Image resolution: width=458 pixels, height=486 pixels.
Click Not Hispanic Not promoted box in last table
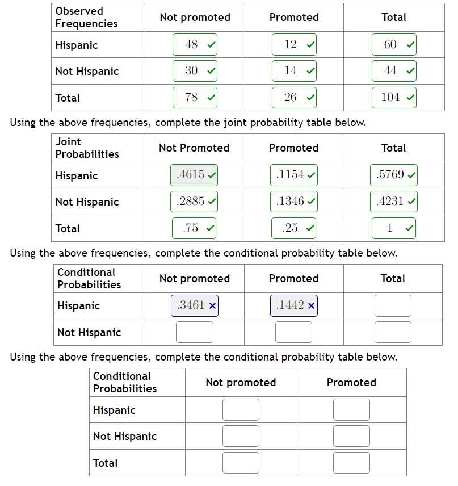[x=241, y=436]
